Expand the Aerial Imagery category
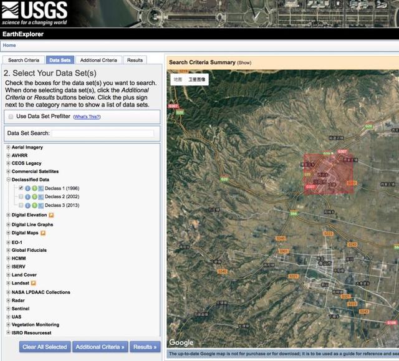399x361 pixels. (x=8, y=147)
